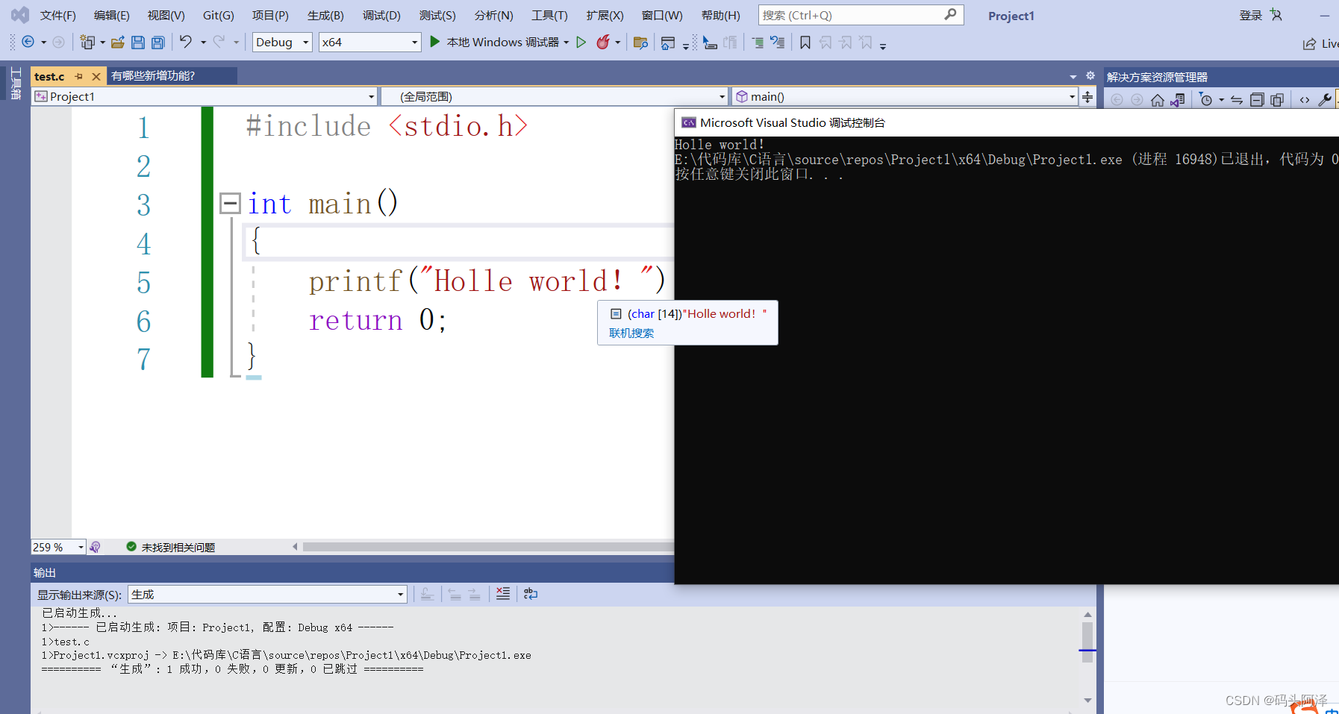Close the test.c tab
This screenshot has height=714, width=1339.
(x=96, y=76)
